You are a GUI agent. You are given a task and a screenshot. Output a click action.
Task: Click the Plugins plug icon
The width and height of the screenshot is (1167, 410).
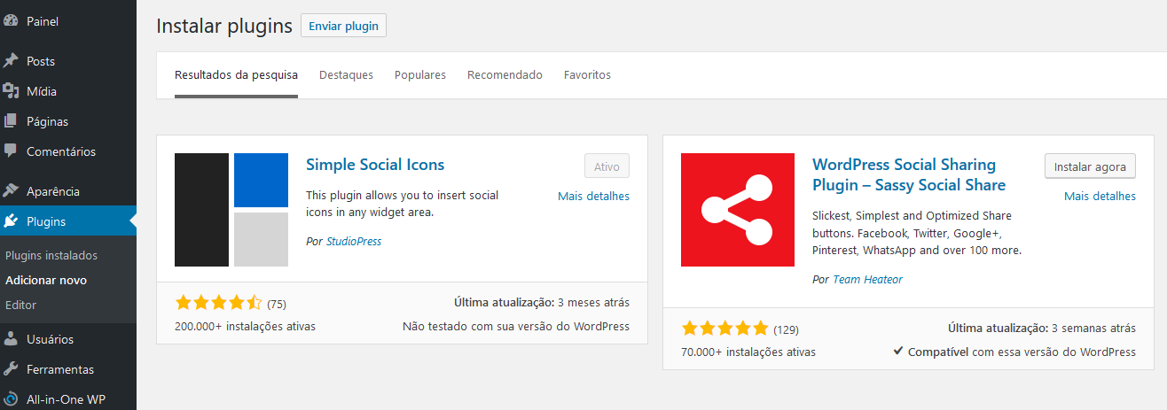[x=11, y=221]
